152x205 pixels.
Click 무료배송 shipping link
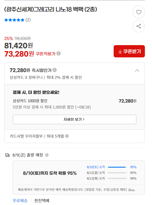(20, 200)
